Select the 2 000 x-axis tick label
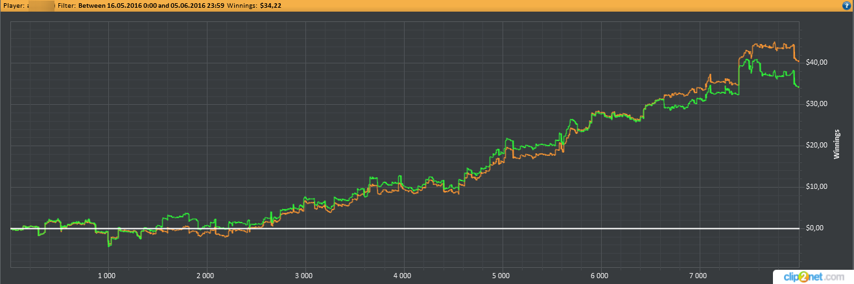The width and height of the screenshot is (854, 284). pos(205,276)
